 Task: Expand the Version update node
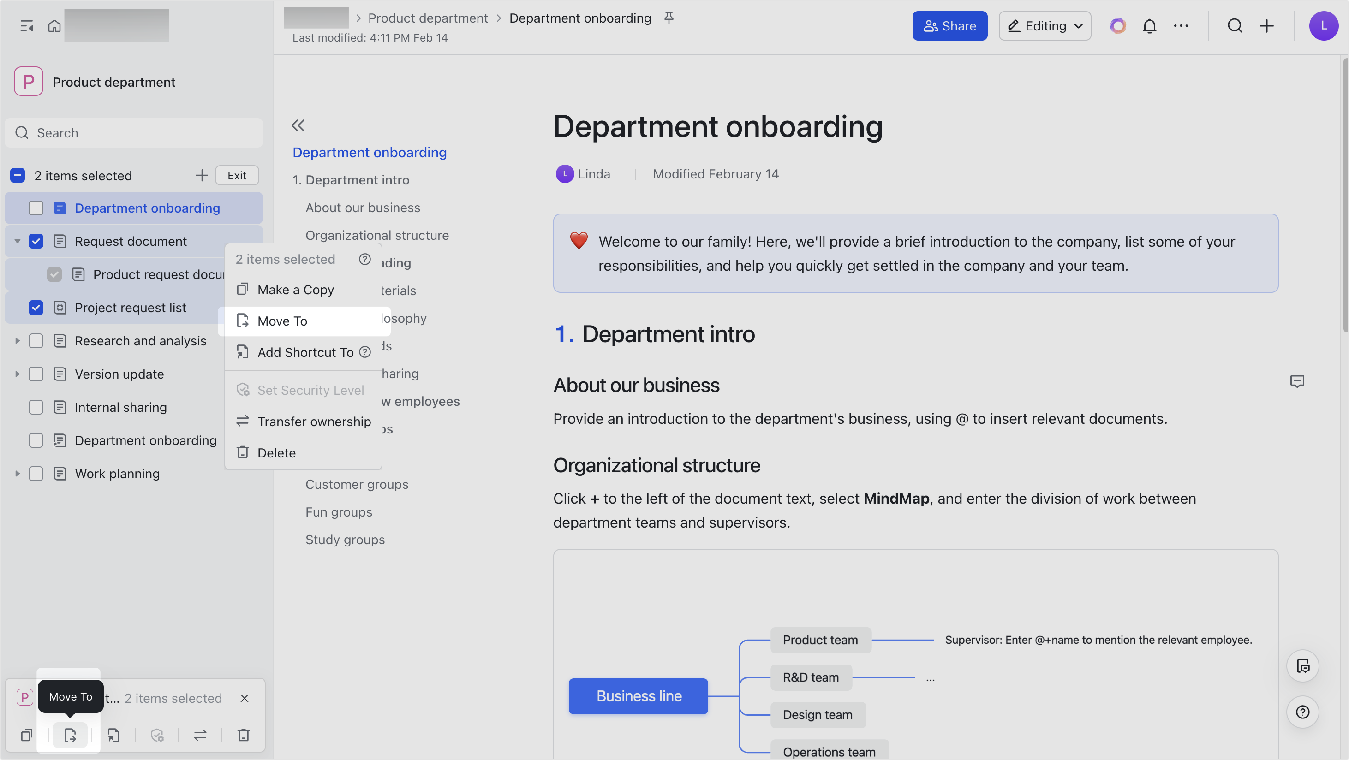pos(17,374)
